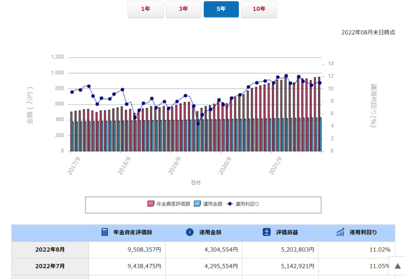Click the 運用金額 legend label
This screenshot has width=406, height=279.
(212, 204)
